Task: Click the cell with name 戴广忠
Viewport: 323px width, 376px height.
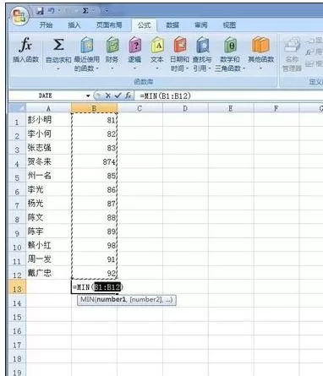Action: pos(48,273)
